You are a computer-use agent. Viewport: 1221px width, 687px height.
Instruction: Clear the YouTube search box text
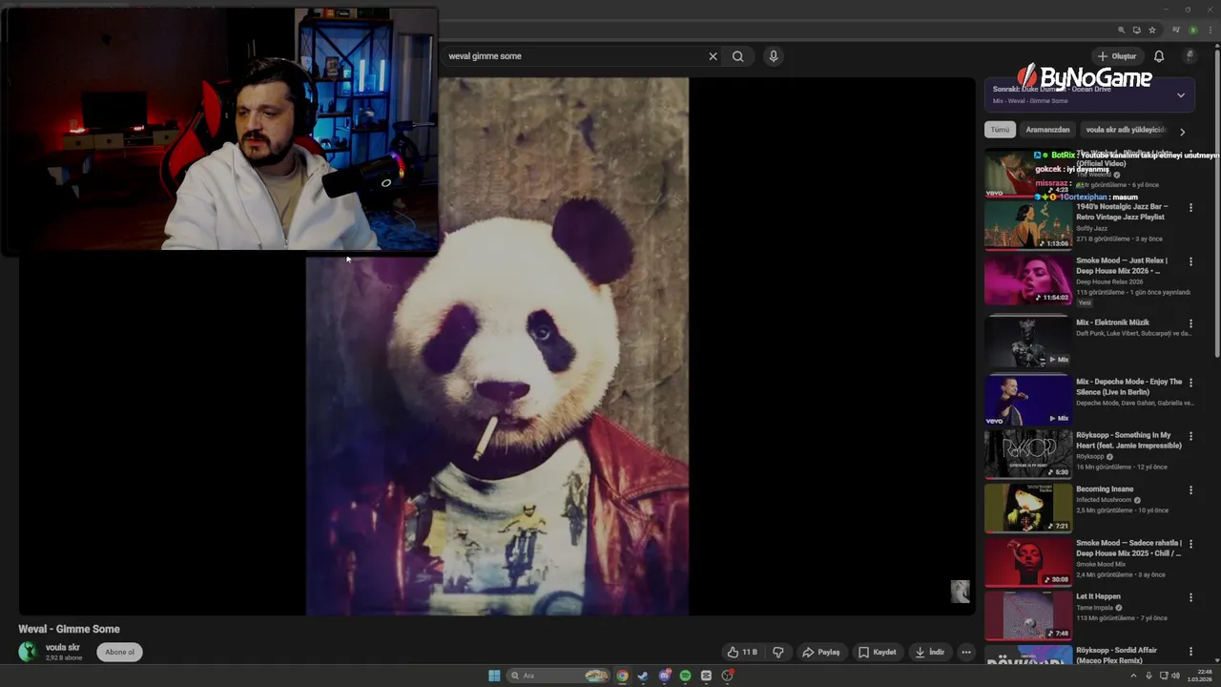[713, 56]
